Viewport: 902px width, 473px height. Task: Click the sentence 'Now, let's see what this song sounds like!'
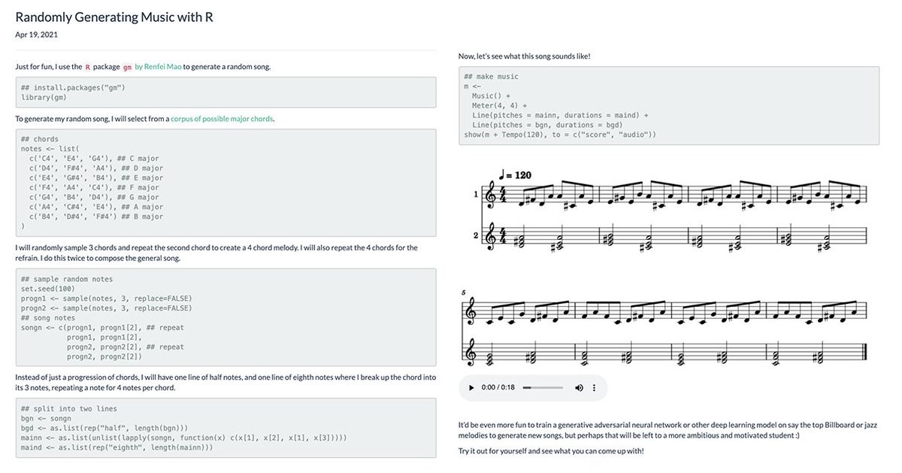525,56
